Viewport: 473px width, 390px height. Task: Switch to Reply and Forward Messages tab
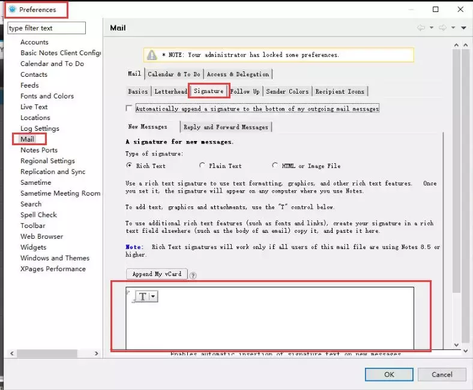point(226,127)
